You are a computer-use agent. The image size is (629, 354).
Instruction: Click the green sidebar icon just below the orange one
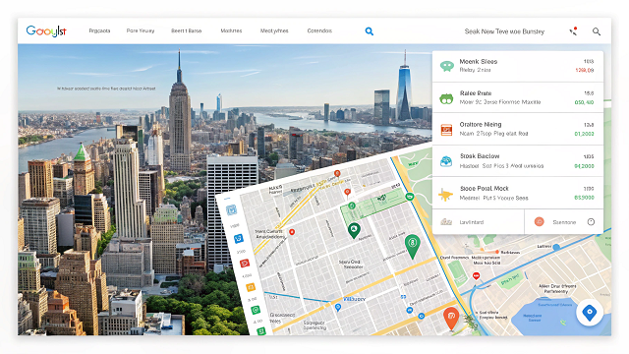pyautogui.click(x=256, y=310)
